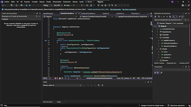
Task: Click the No volver a preguntar link
Action: click(129, 9)
